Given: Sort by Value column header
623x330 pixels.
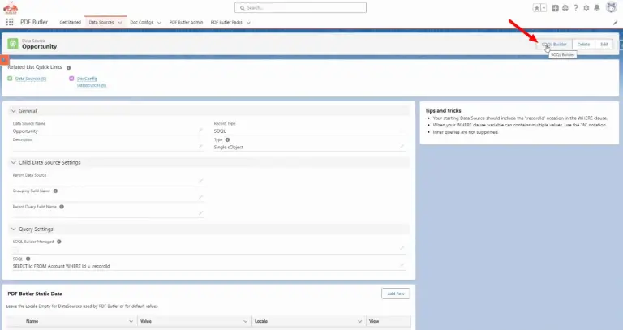Looking at the screenshot, I should pyautogui.click(x=146, y=321).
